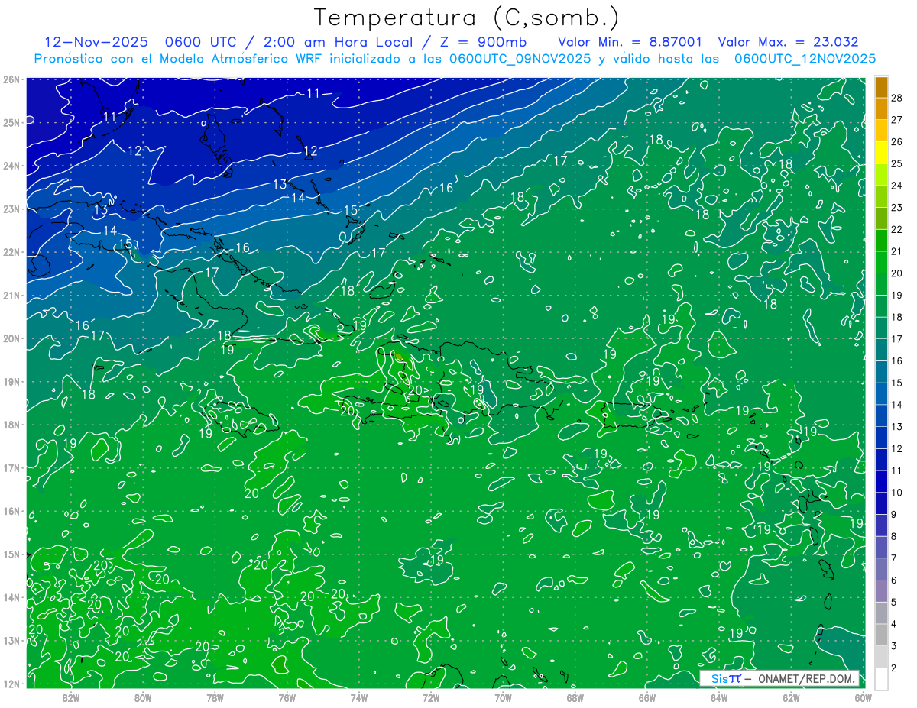Click longitude axis label "66W"
Image resolution: width=917 pixels, height=708 pixels.
click(x=647, y=697)
